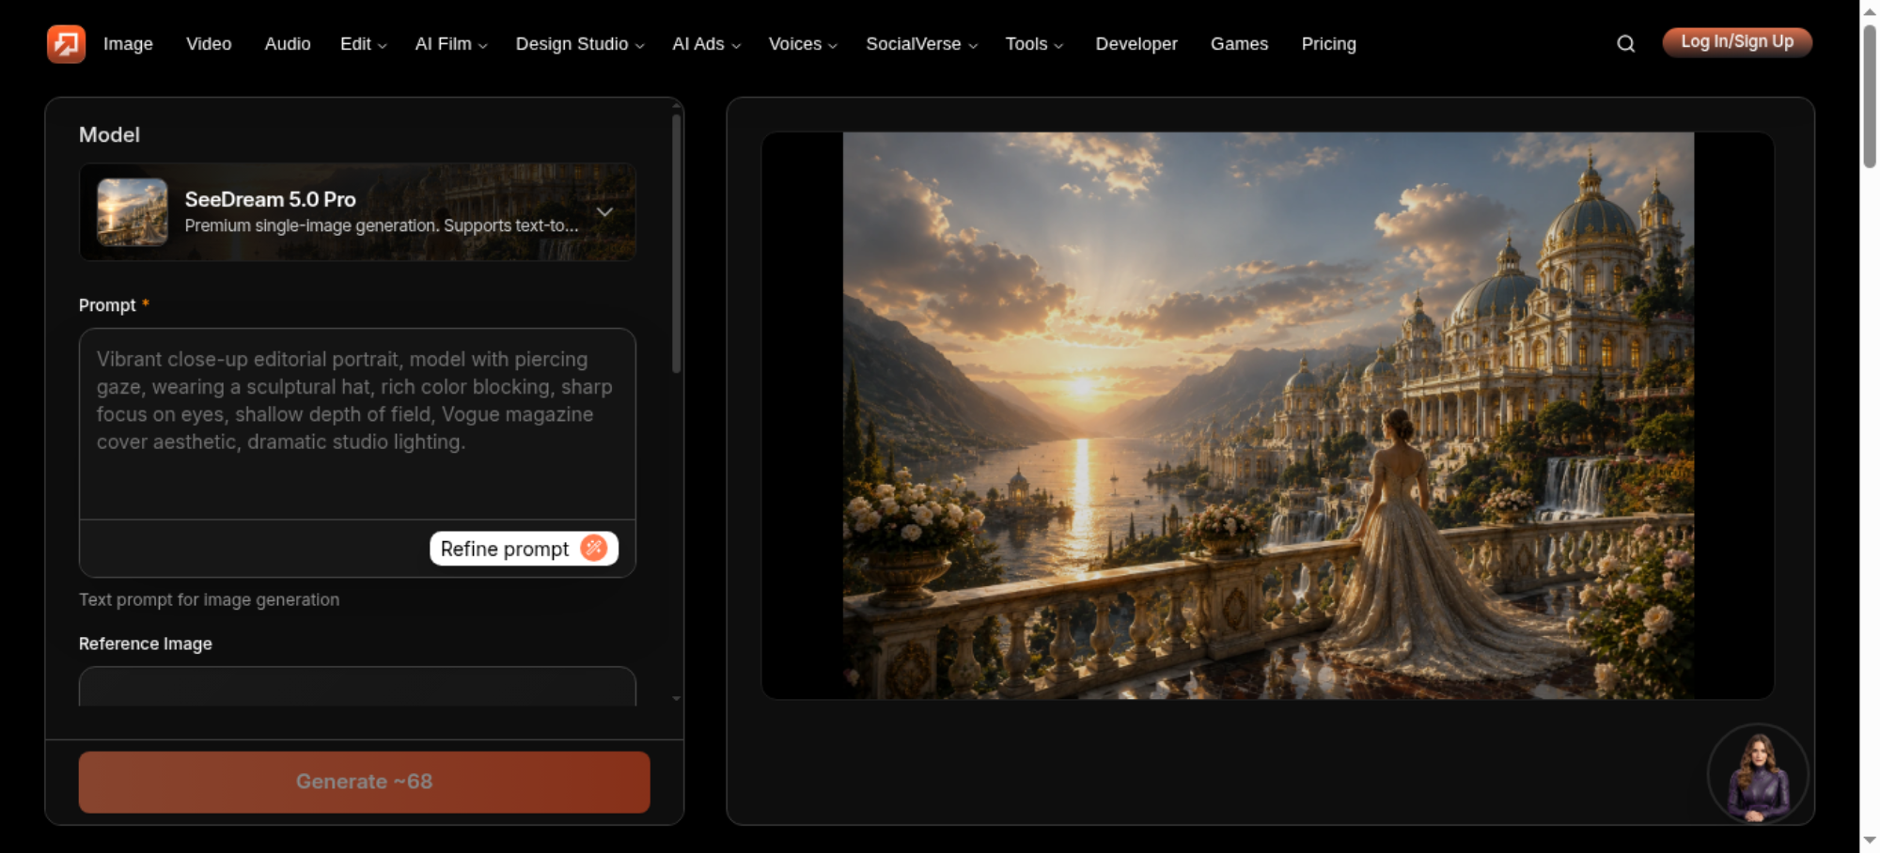The height and width of the screenshot is (853, 1880).
Task: Expand the AI Film menu
Action: pyautogui.click(x=451, y=44)
